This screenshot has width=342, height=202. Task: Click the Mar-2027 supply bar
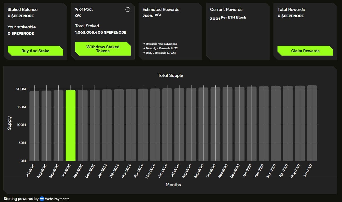pyautogui.click(x=276, y=123)
